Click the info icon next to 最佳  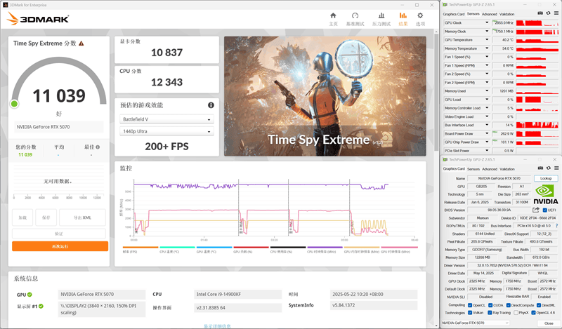click(98, 147)
